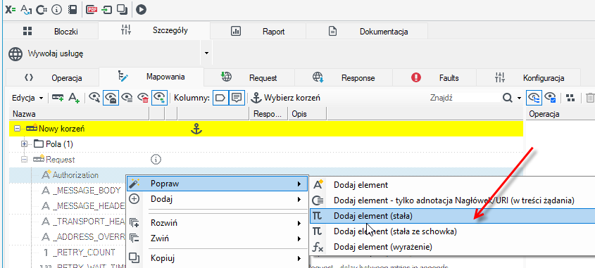This screenshot has height=268, width=595.
Task: Open the C# code icon
Action: [42, 9]
